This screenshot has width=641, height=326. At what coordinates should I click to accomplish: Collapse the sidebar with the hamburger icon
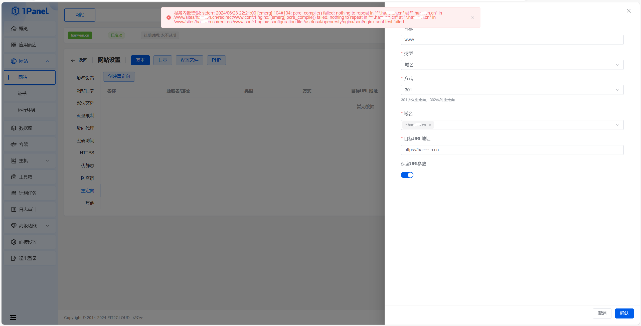13,317
